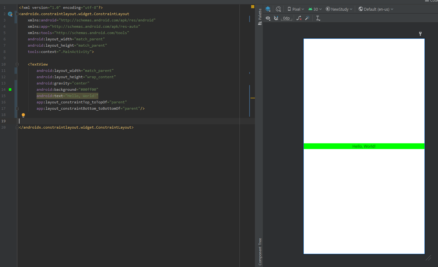Click 'tools:context=".MainActivity"' on line 8
Viewport: 438px width, 267px height.
click(x=61, y=52)
